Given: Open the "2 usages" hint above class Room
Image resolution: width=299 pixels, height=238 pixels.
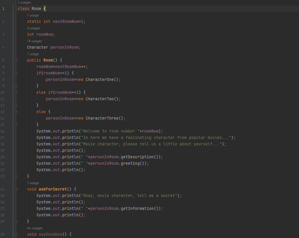Looking at the screenshot, I should coord(25,2).
